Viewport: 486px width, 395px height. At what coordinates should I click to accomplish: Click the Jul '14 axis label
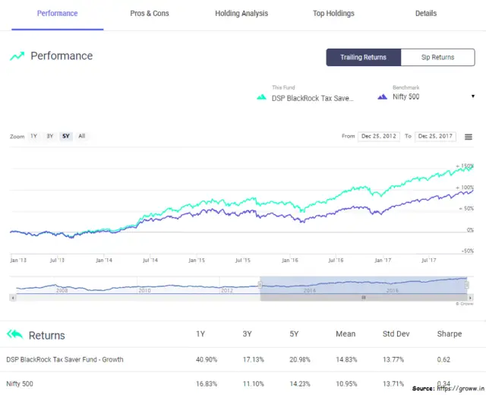tap(150, 261)
